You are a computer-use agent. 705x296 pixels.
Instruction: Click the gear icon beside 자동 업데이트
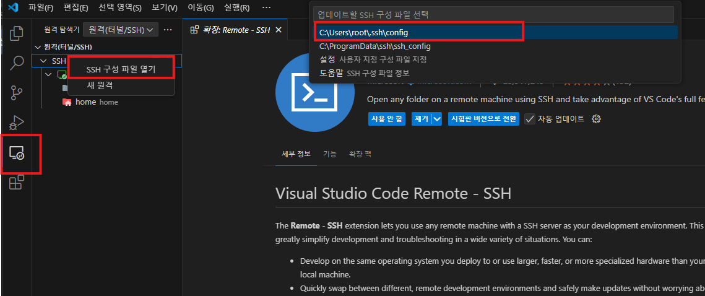[596, 119]
